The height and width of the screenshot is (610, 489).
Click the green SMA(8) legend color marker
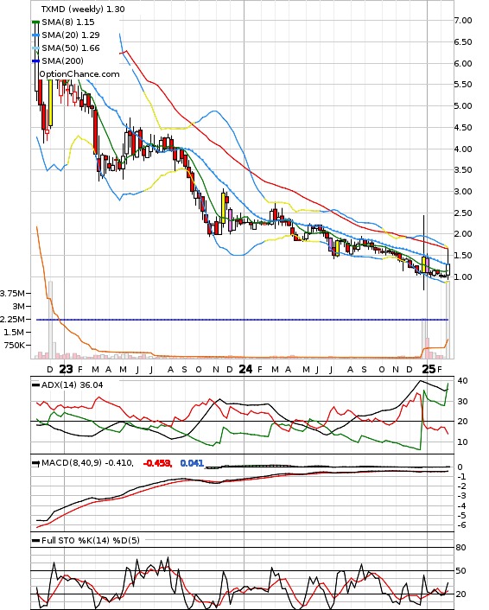click(35, 22)
